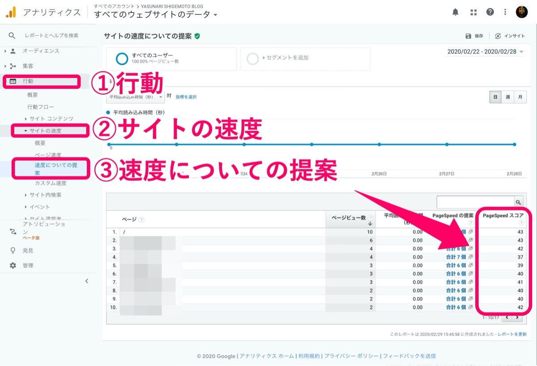Click the レポートを更新 link
This screenshot has width=537, height=366.
(512, 334)
